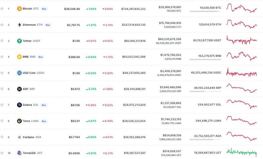Toggle the watchlist star for Ethereum
The image size is (263, 159).
click(2, 25)
